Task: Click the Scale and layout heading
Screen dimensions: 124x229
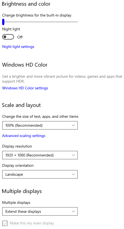Action: [21, 105]
